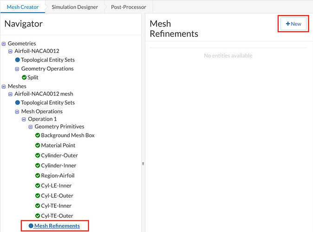Image resolution: width=313 pixels, height=232 pixels.
Task: Select Cyl-LE-Inner in the navigator tree
Action: [x=56, y=186]
